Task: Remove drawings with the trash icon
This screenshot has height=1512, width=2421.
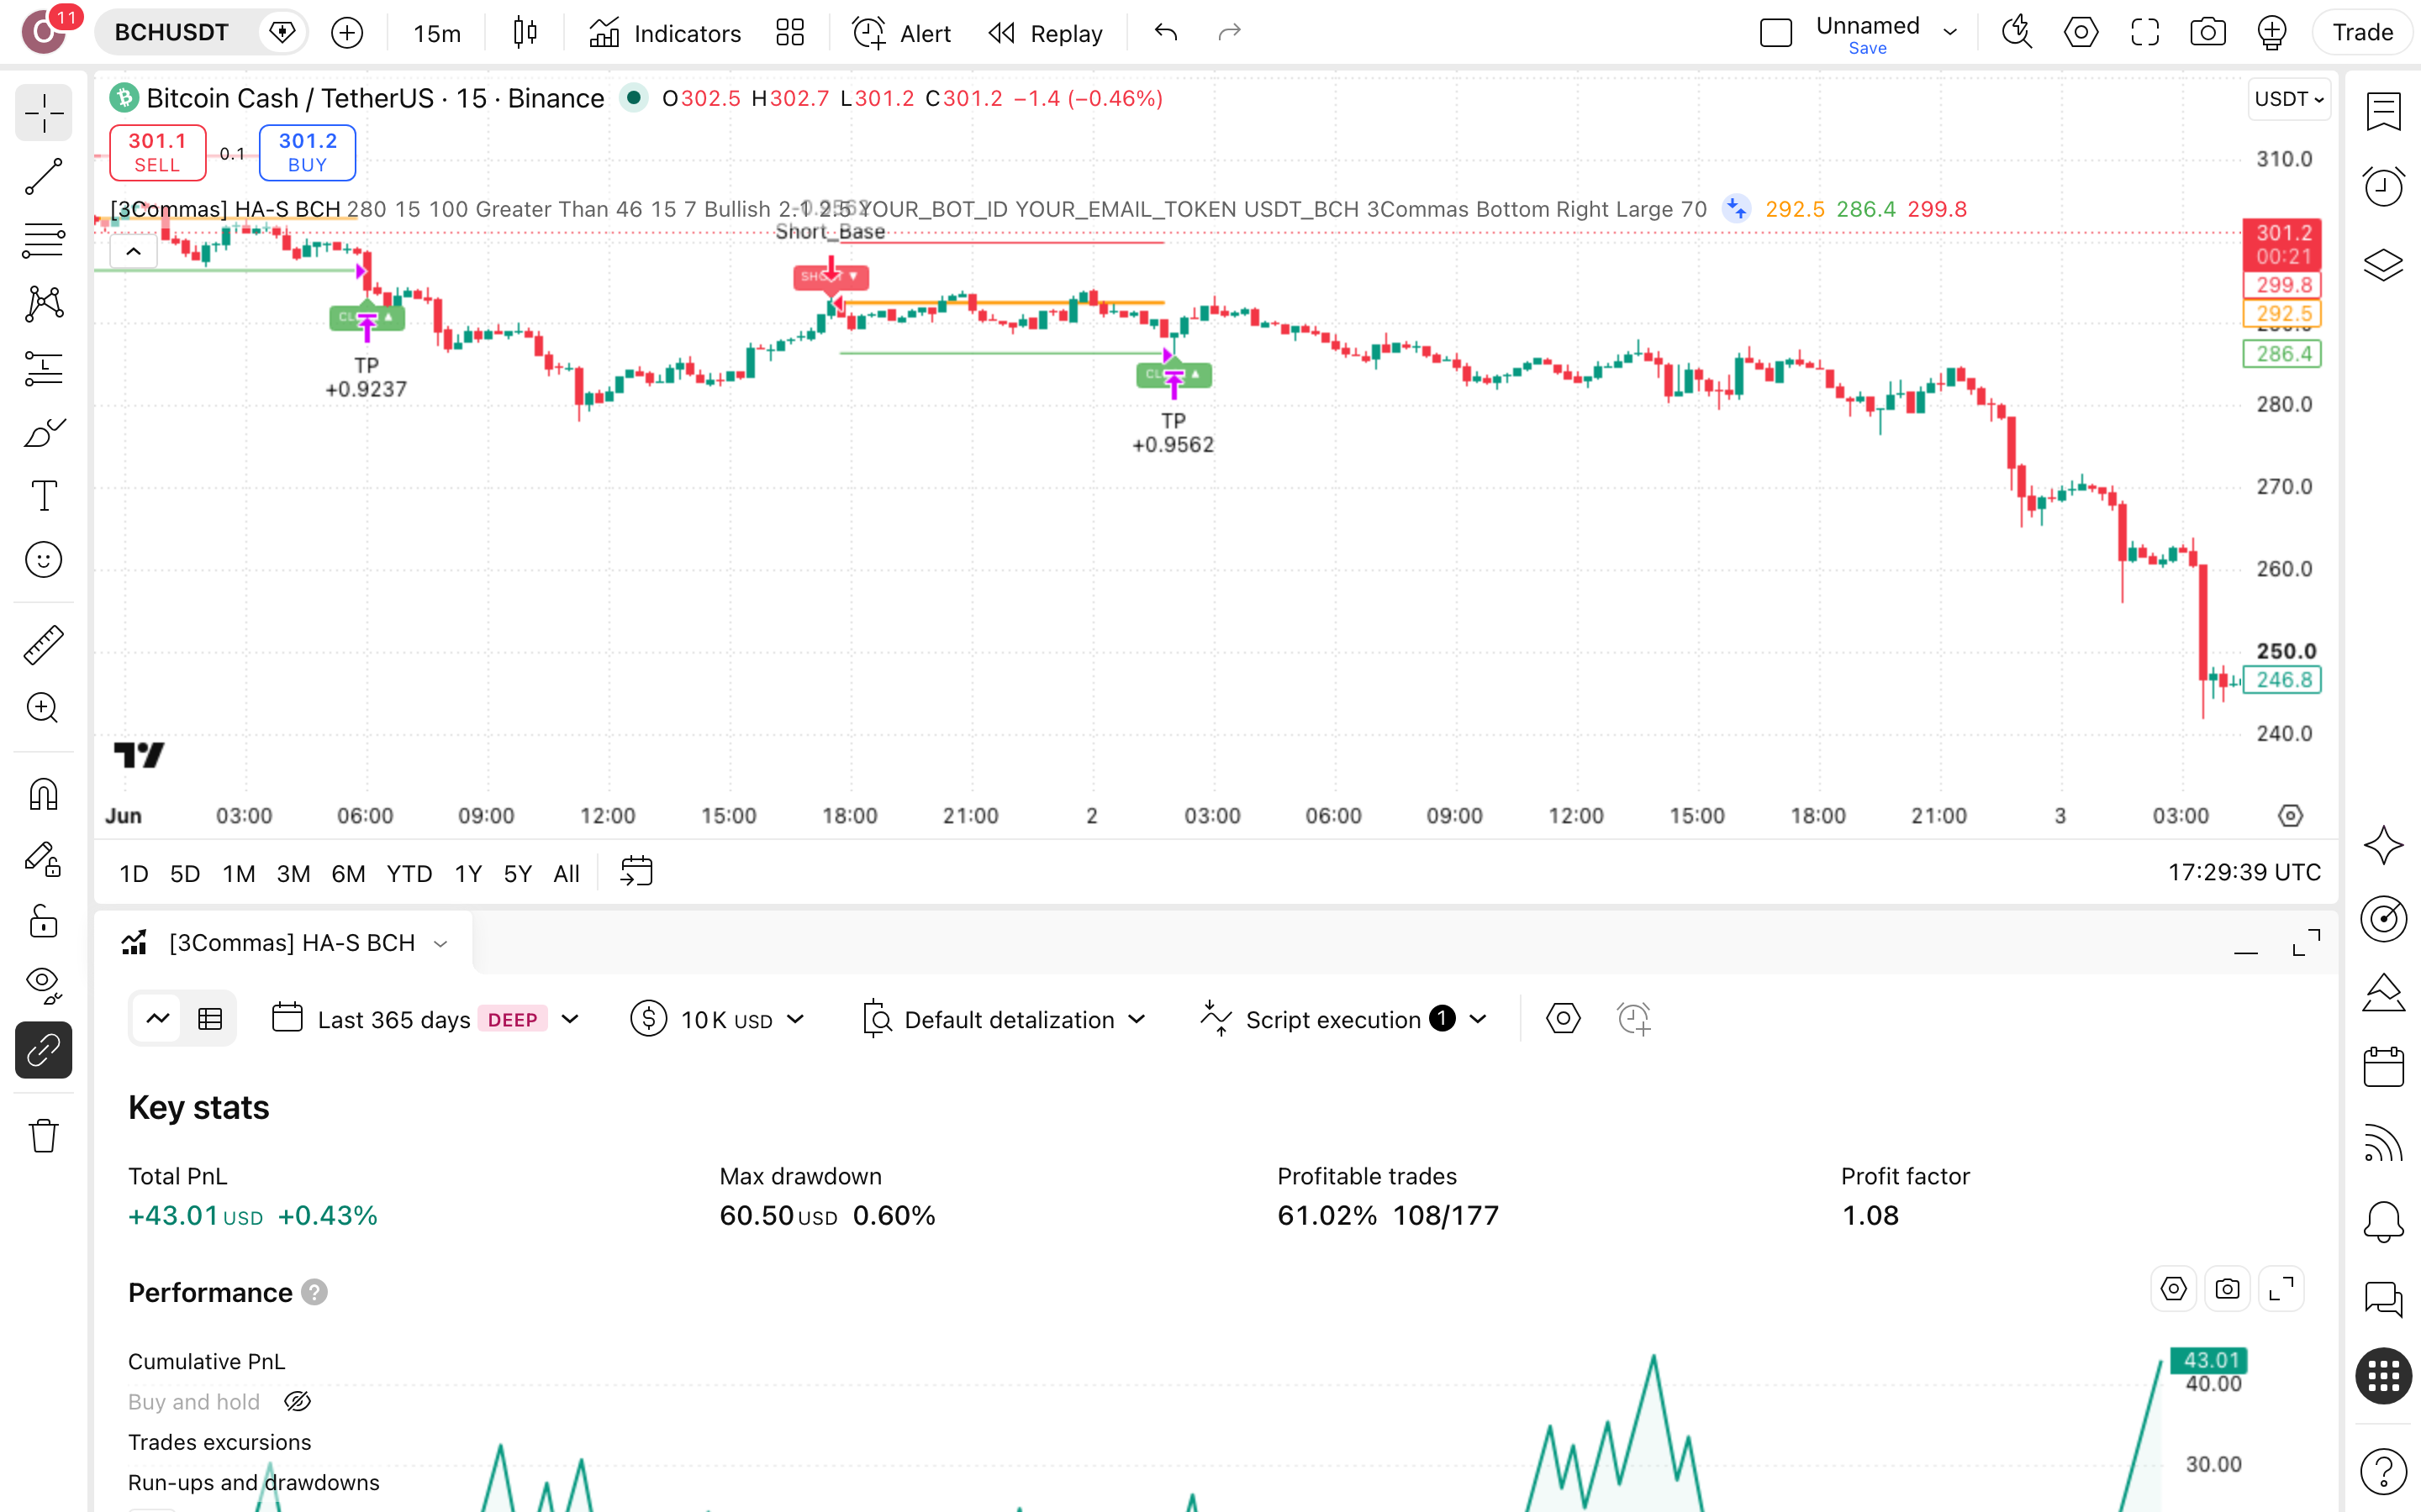Action: 44,1136
